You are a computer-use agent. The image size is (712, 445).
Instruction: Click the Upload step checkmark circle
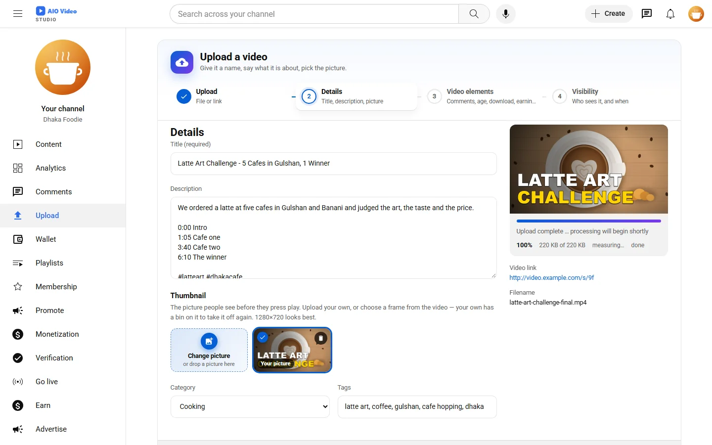[x=184, y=96]
